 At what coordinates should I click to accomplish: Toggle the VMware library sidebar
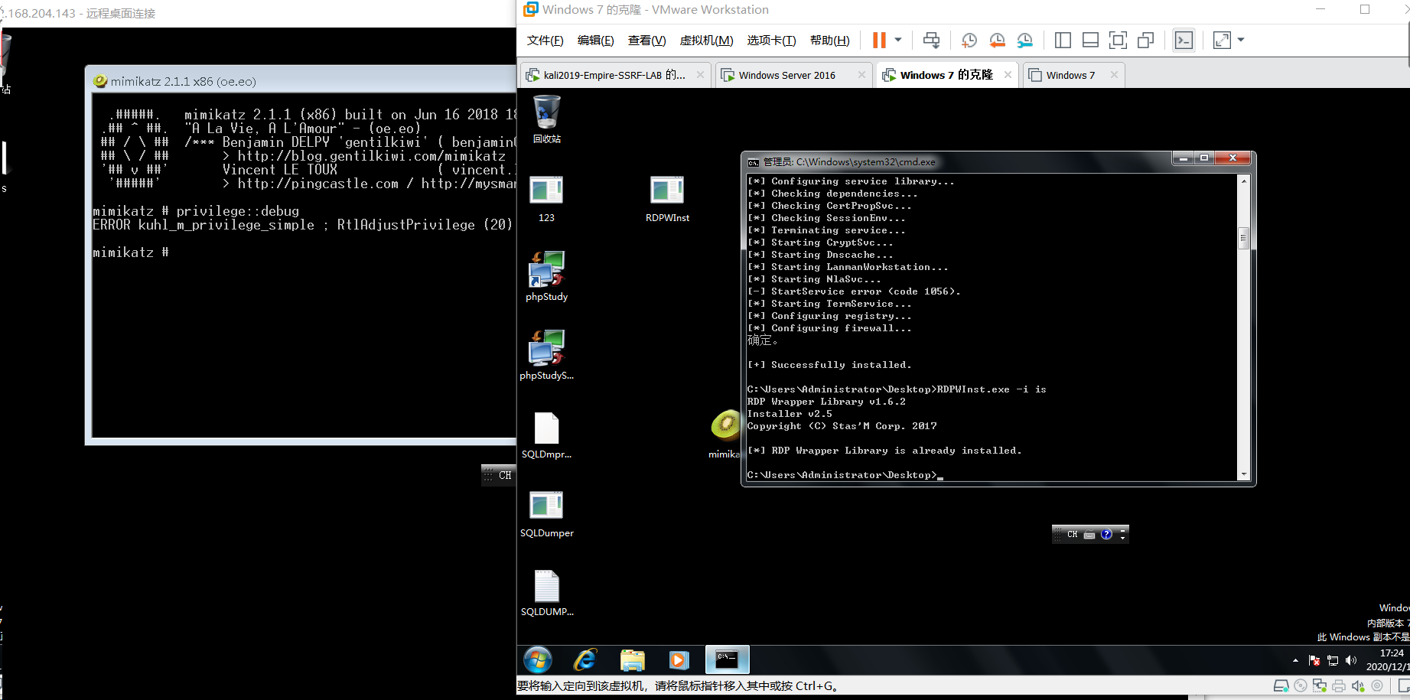pos(1063,40)
